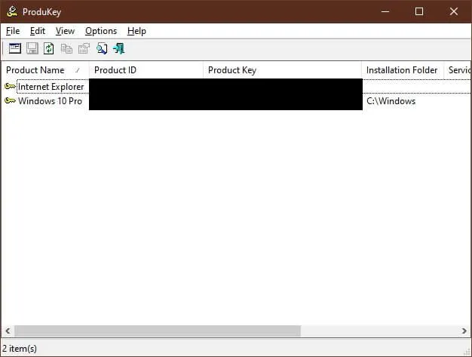
Task: Click the horizontal scrollbar left arrow
Action: click(8, 331)
